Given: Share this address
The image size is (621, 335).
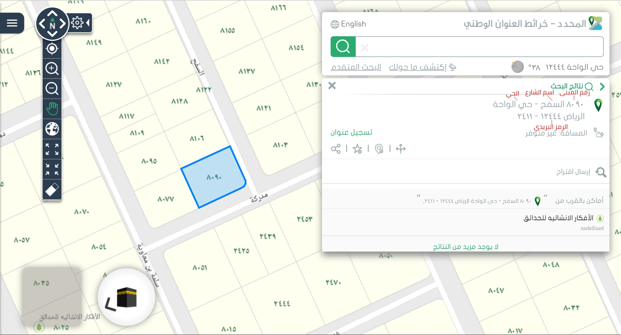Looking at the screenshot, I should click(336, 149).
